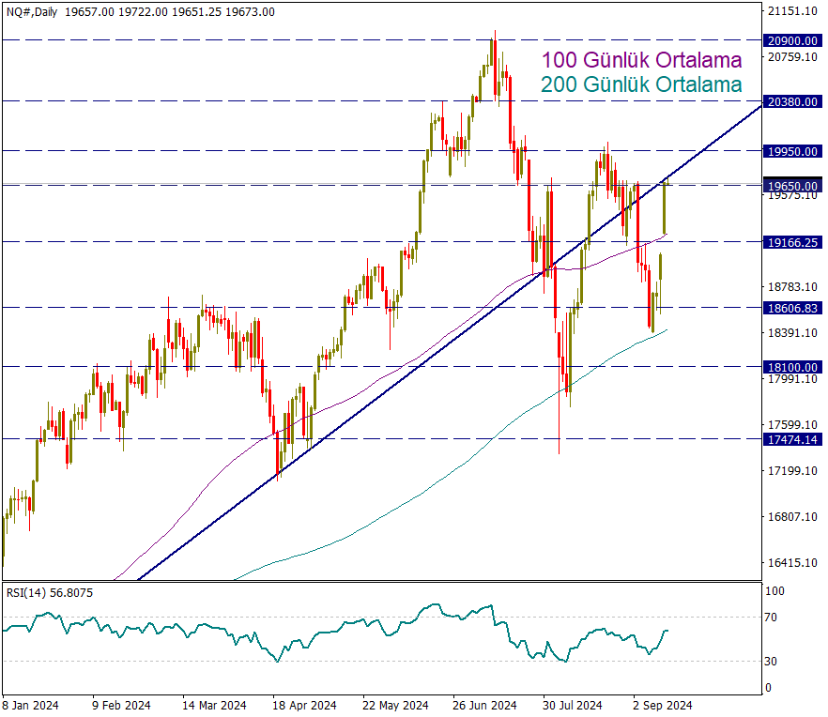Click the 20759.10 axis price value
Viewport: 828px width, 717px height.
792,57
